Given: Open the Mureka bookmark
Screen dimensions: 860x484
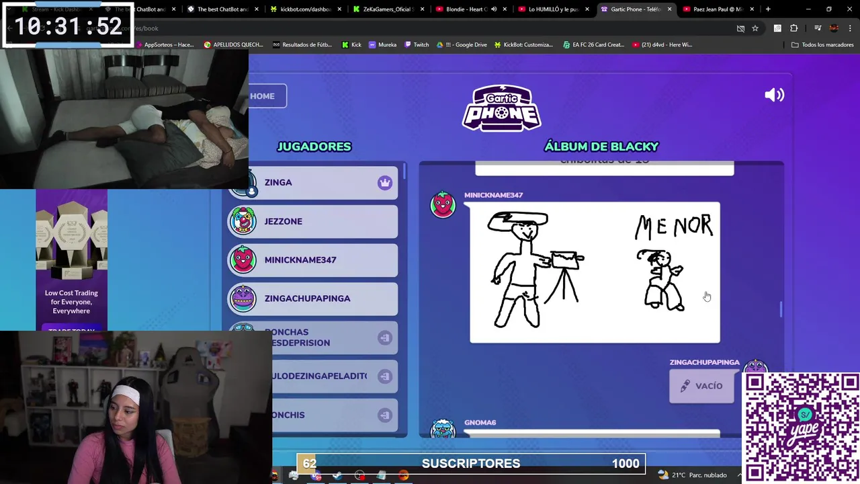Looking at the screenshot, I should click(x=382, y=45).
